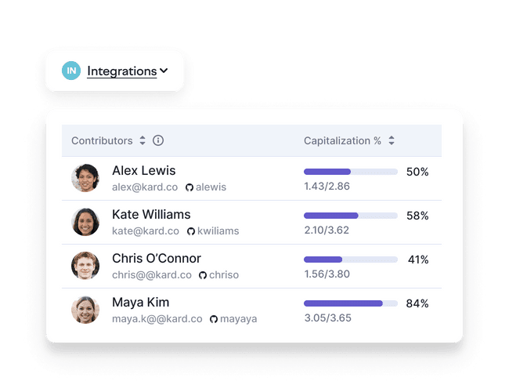Open the Integrations dropdown chevron
This screenshot has width=509, height=392.
[x=164, y=71]
